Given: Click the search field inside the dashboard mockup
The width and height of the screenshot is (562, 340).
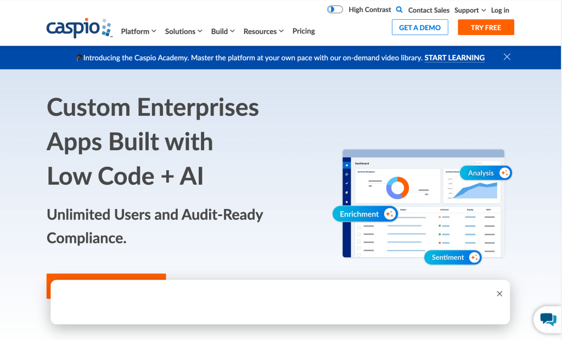Looking at the screenshot, I should tap(487, 162).
